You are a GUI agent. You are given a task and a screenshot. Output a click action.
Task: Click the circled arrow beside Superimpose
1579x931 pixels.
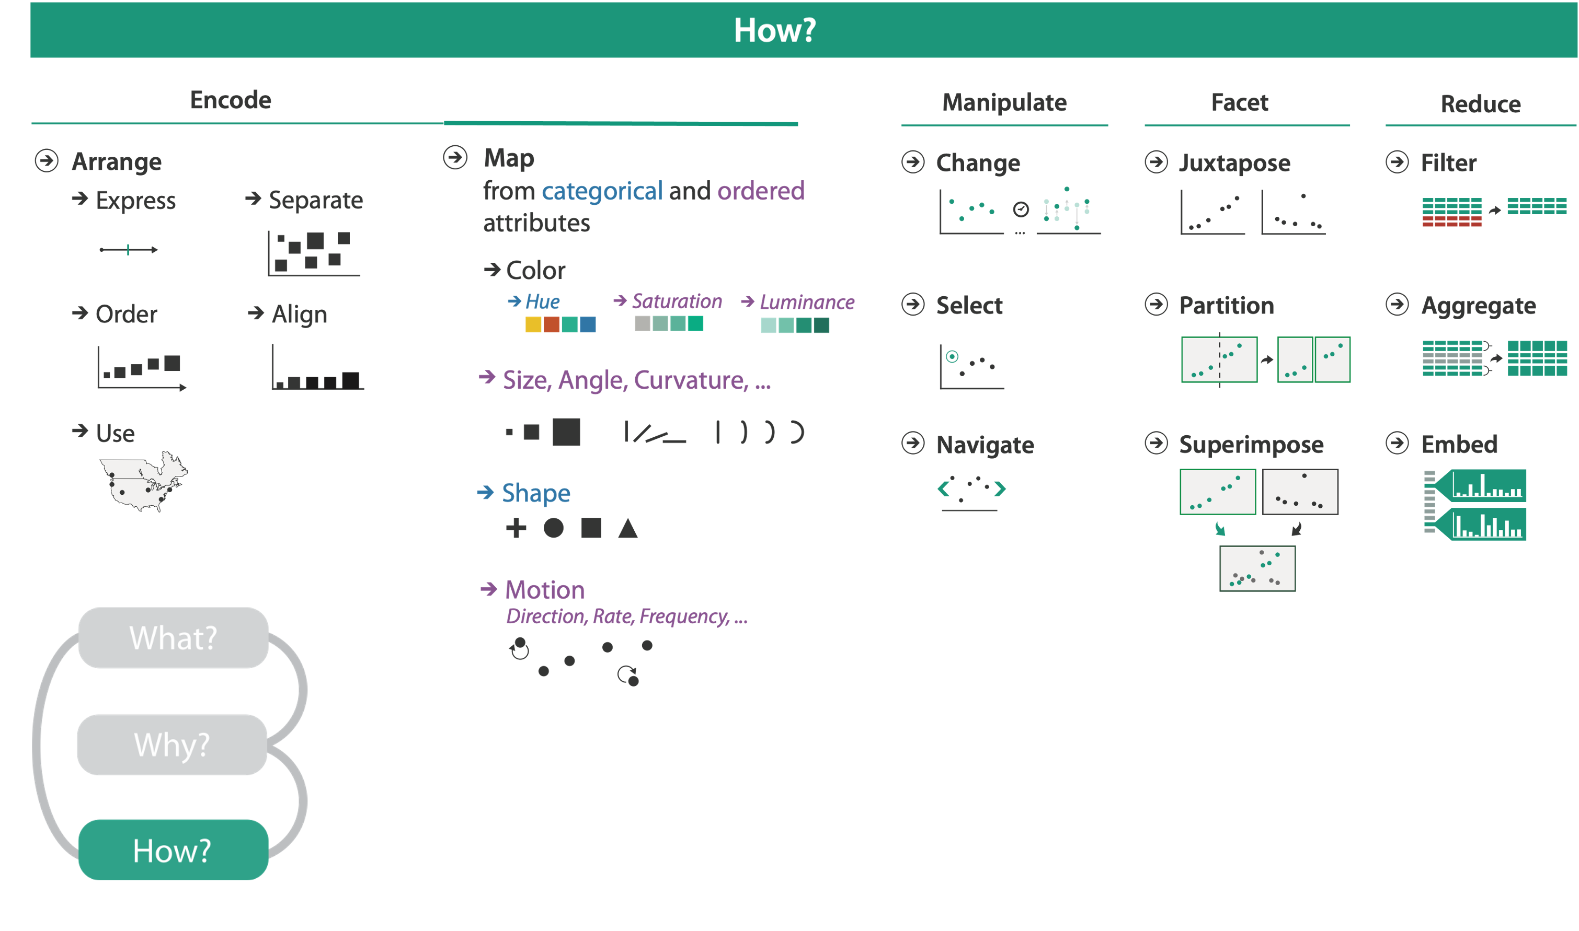[1156, 443]
